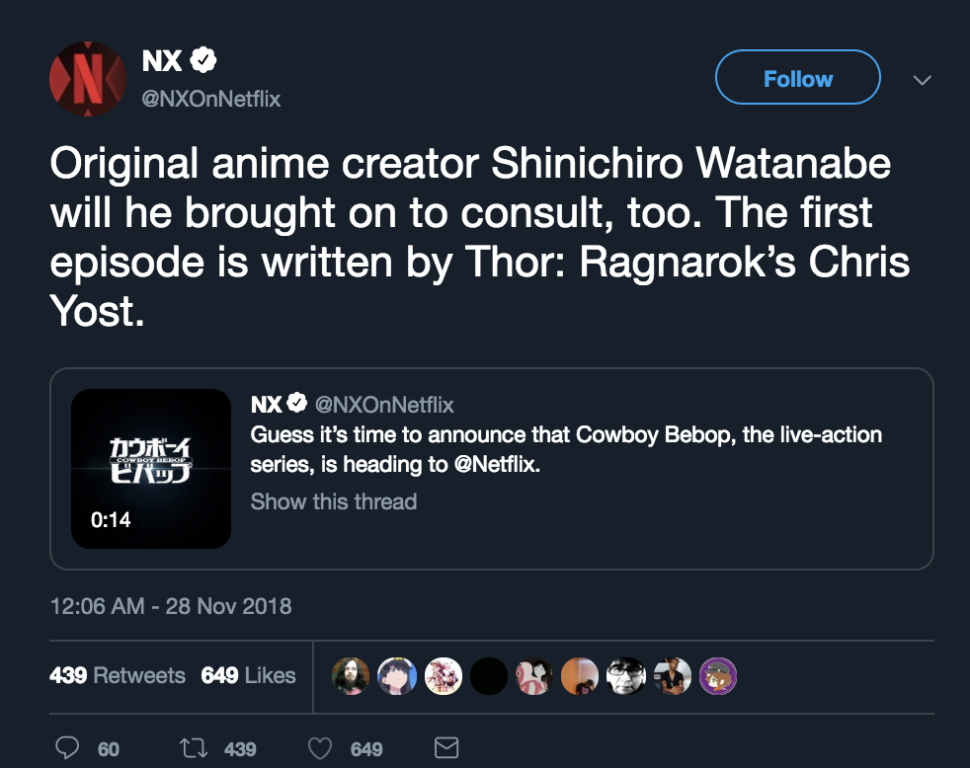
Task: Open the @Netflix mention in quoted tweet
Action: point(497,466)
